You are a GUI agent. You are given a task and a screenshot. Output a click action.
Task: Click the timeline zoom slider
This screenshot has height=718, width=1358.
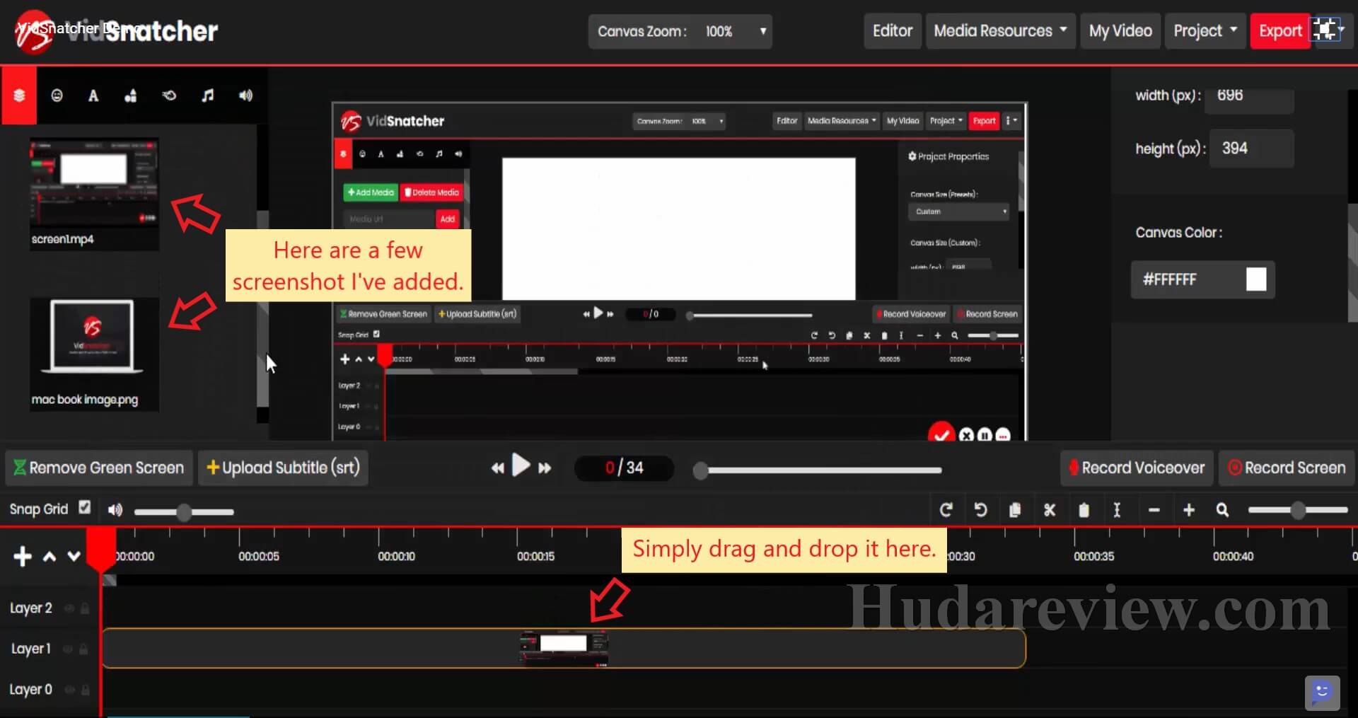coord(1298,510)
